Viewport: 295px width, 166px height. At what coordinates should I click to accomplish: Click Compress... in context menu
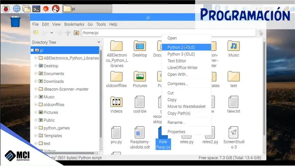point(187,84)
